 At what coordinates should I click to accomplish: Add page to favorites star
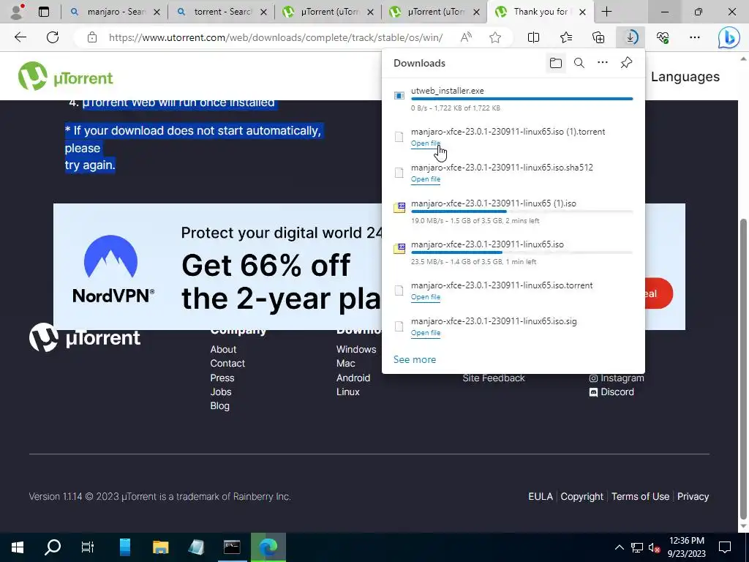[495, 37]
